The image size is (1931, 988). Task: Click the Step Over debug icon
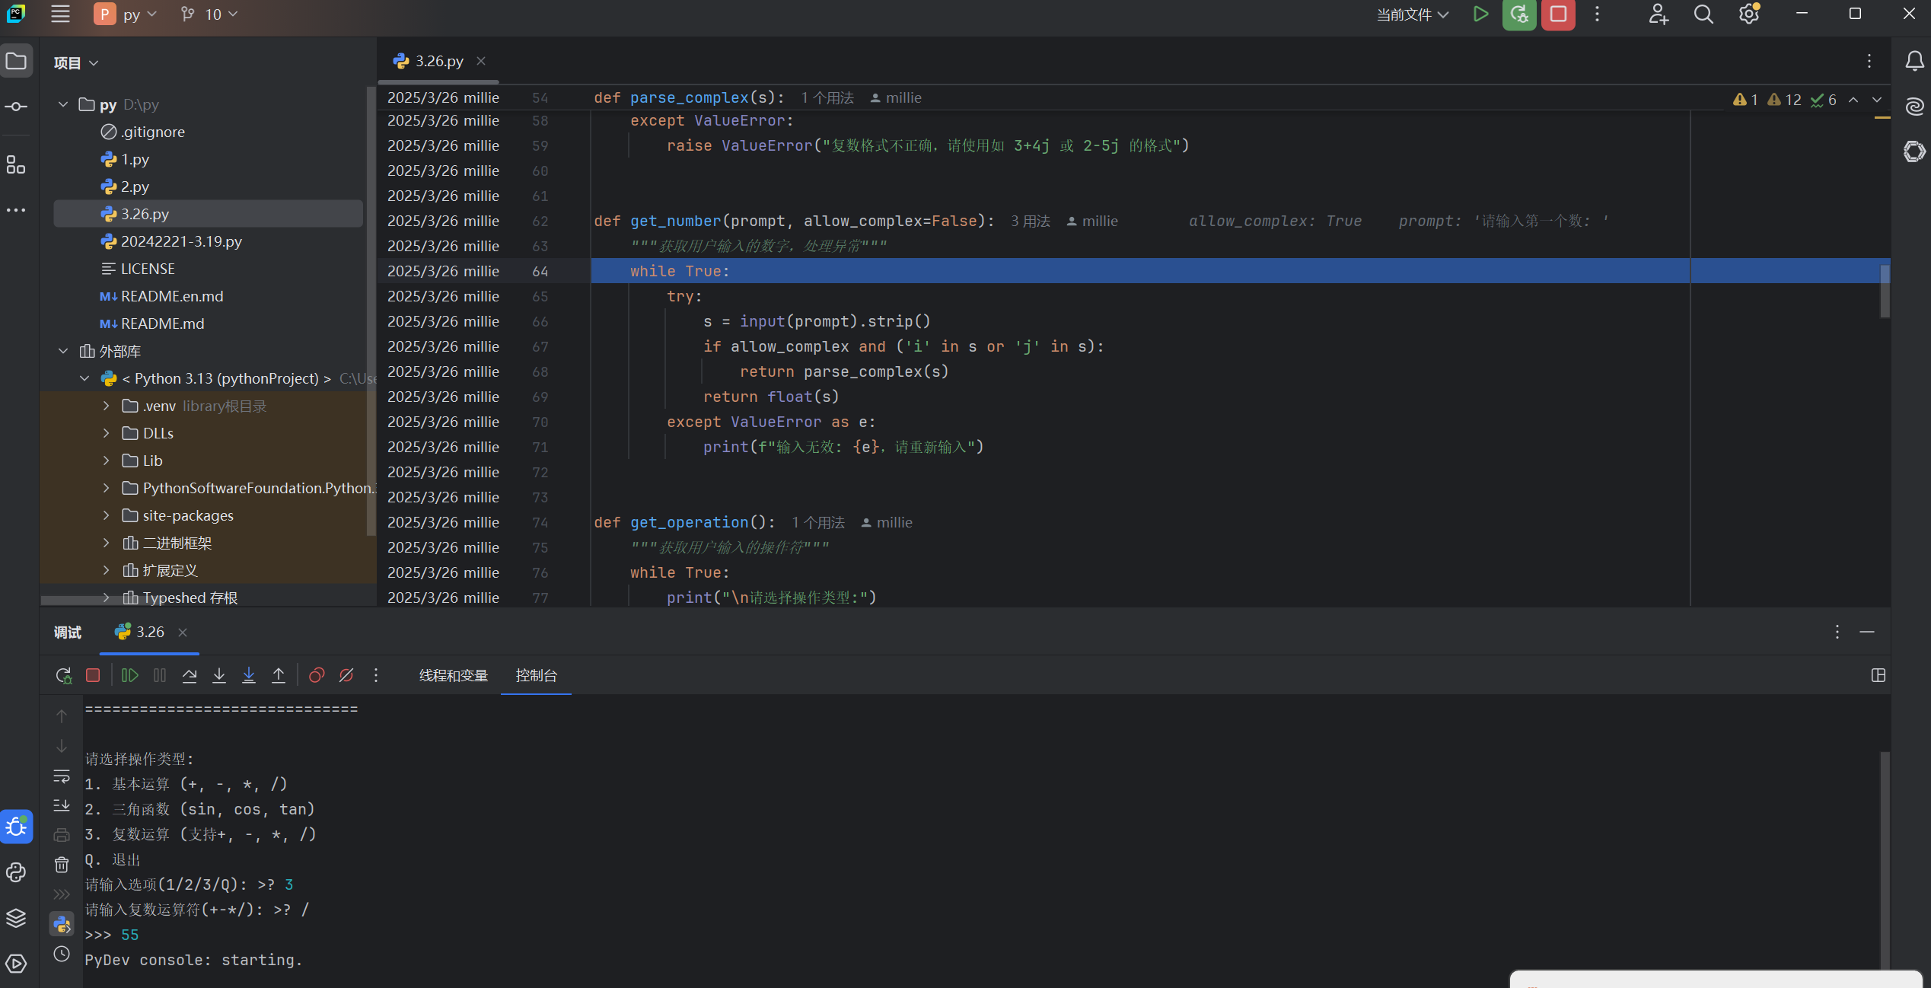point(190,675)
